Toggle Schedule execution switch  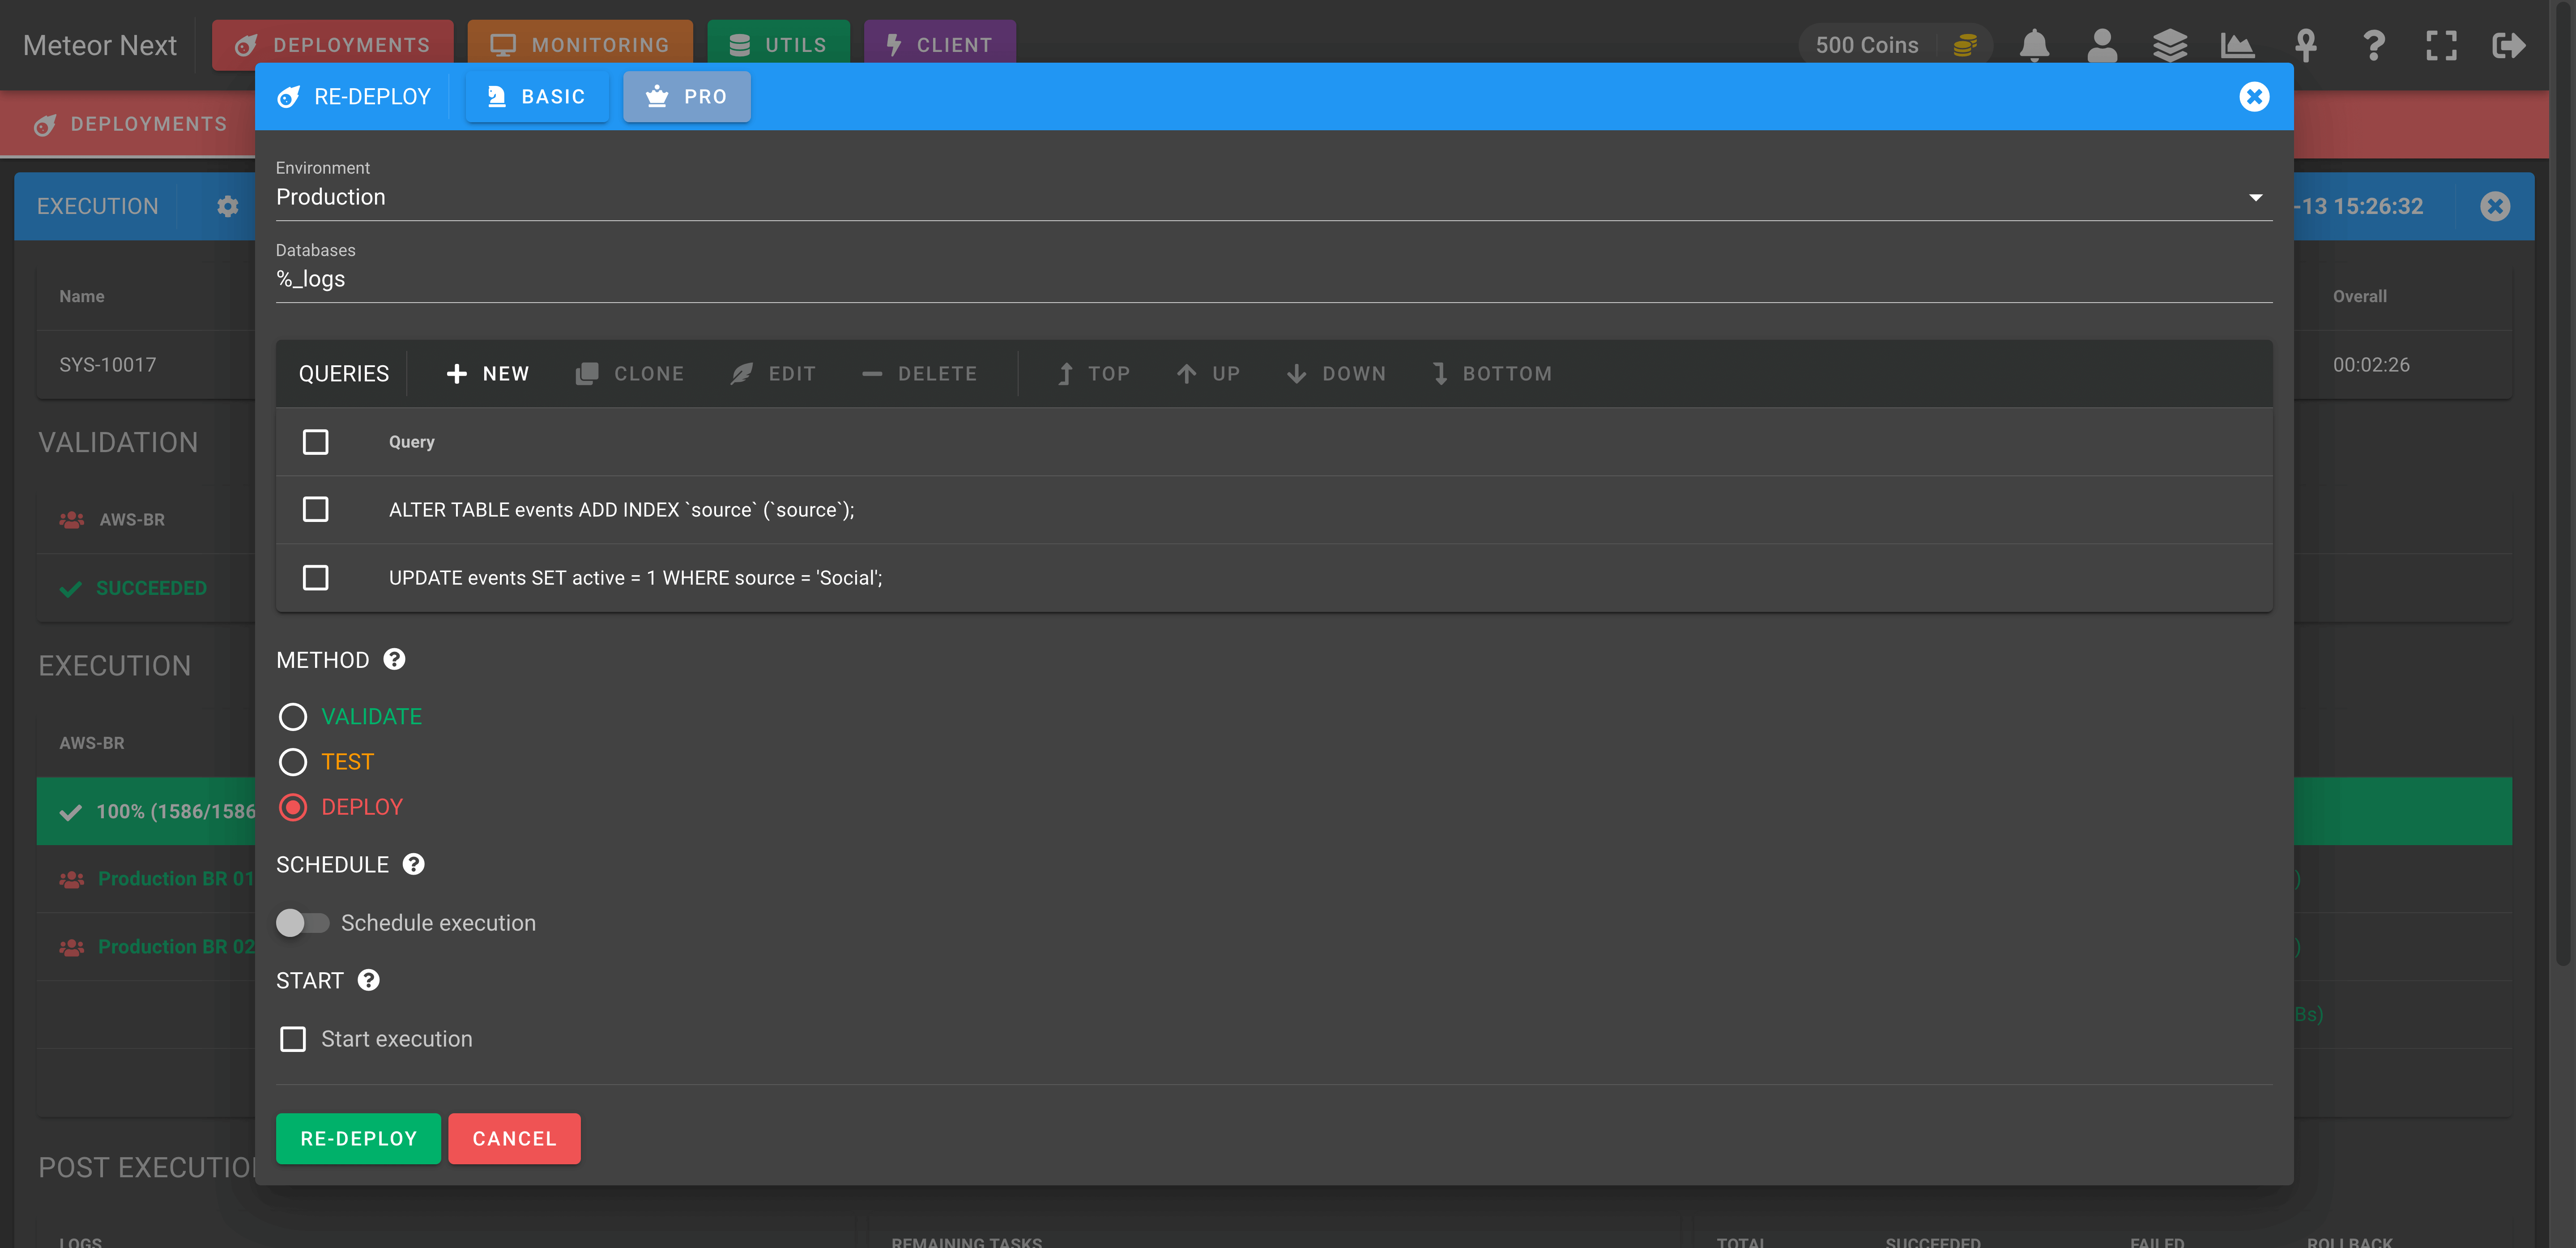pos(302,922)
